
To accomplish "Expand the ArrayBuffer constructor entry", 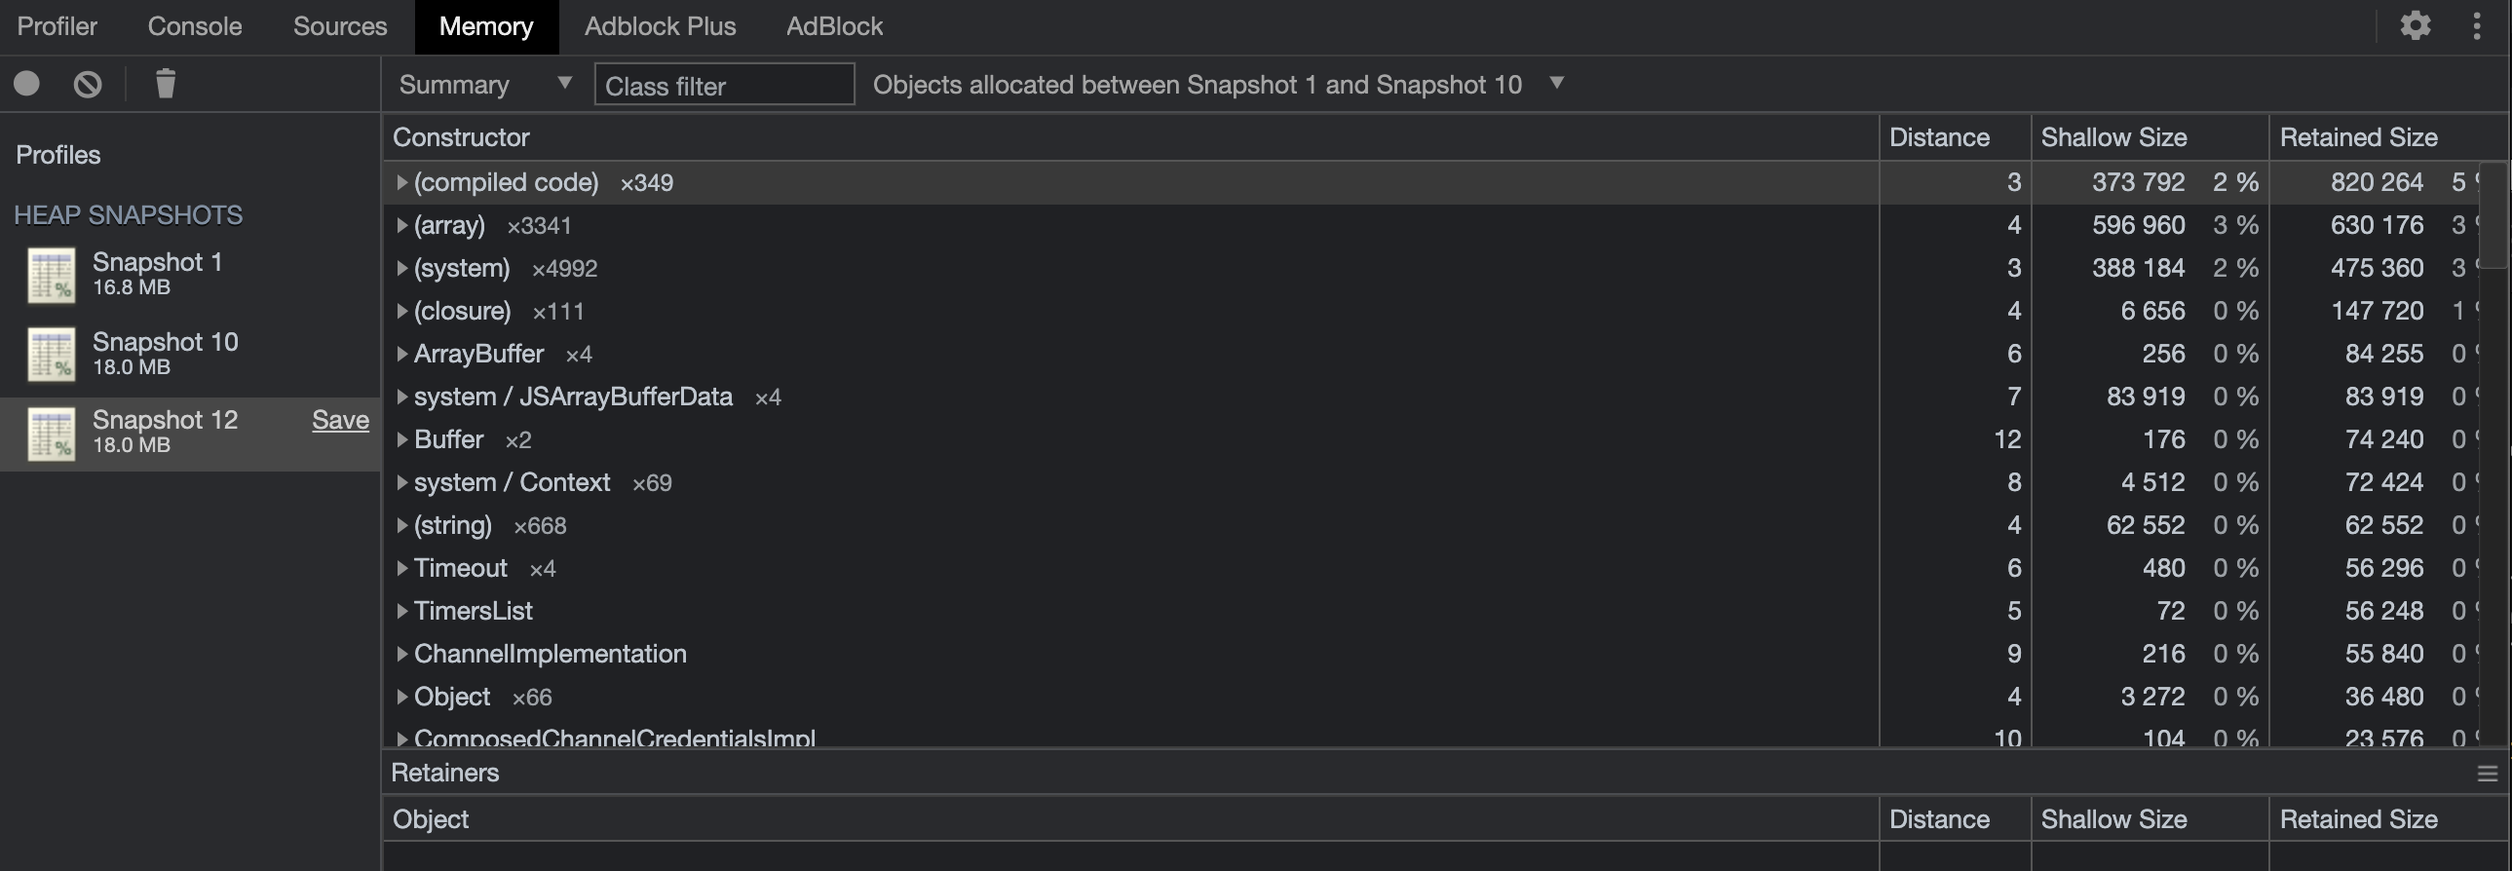I will pos(400,353).
